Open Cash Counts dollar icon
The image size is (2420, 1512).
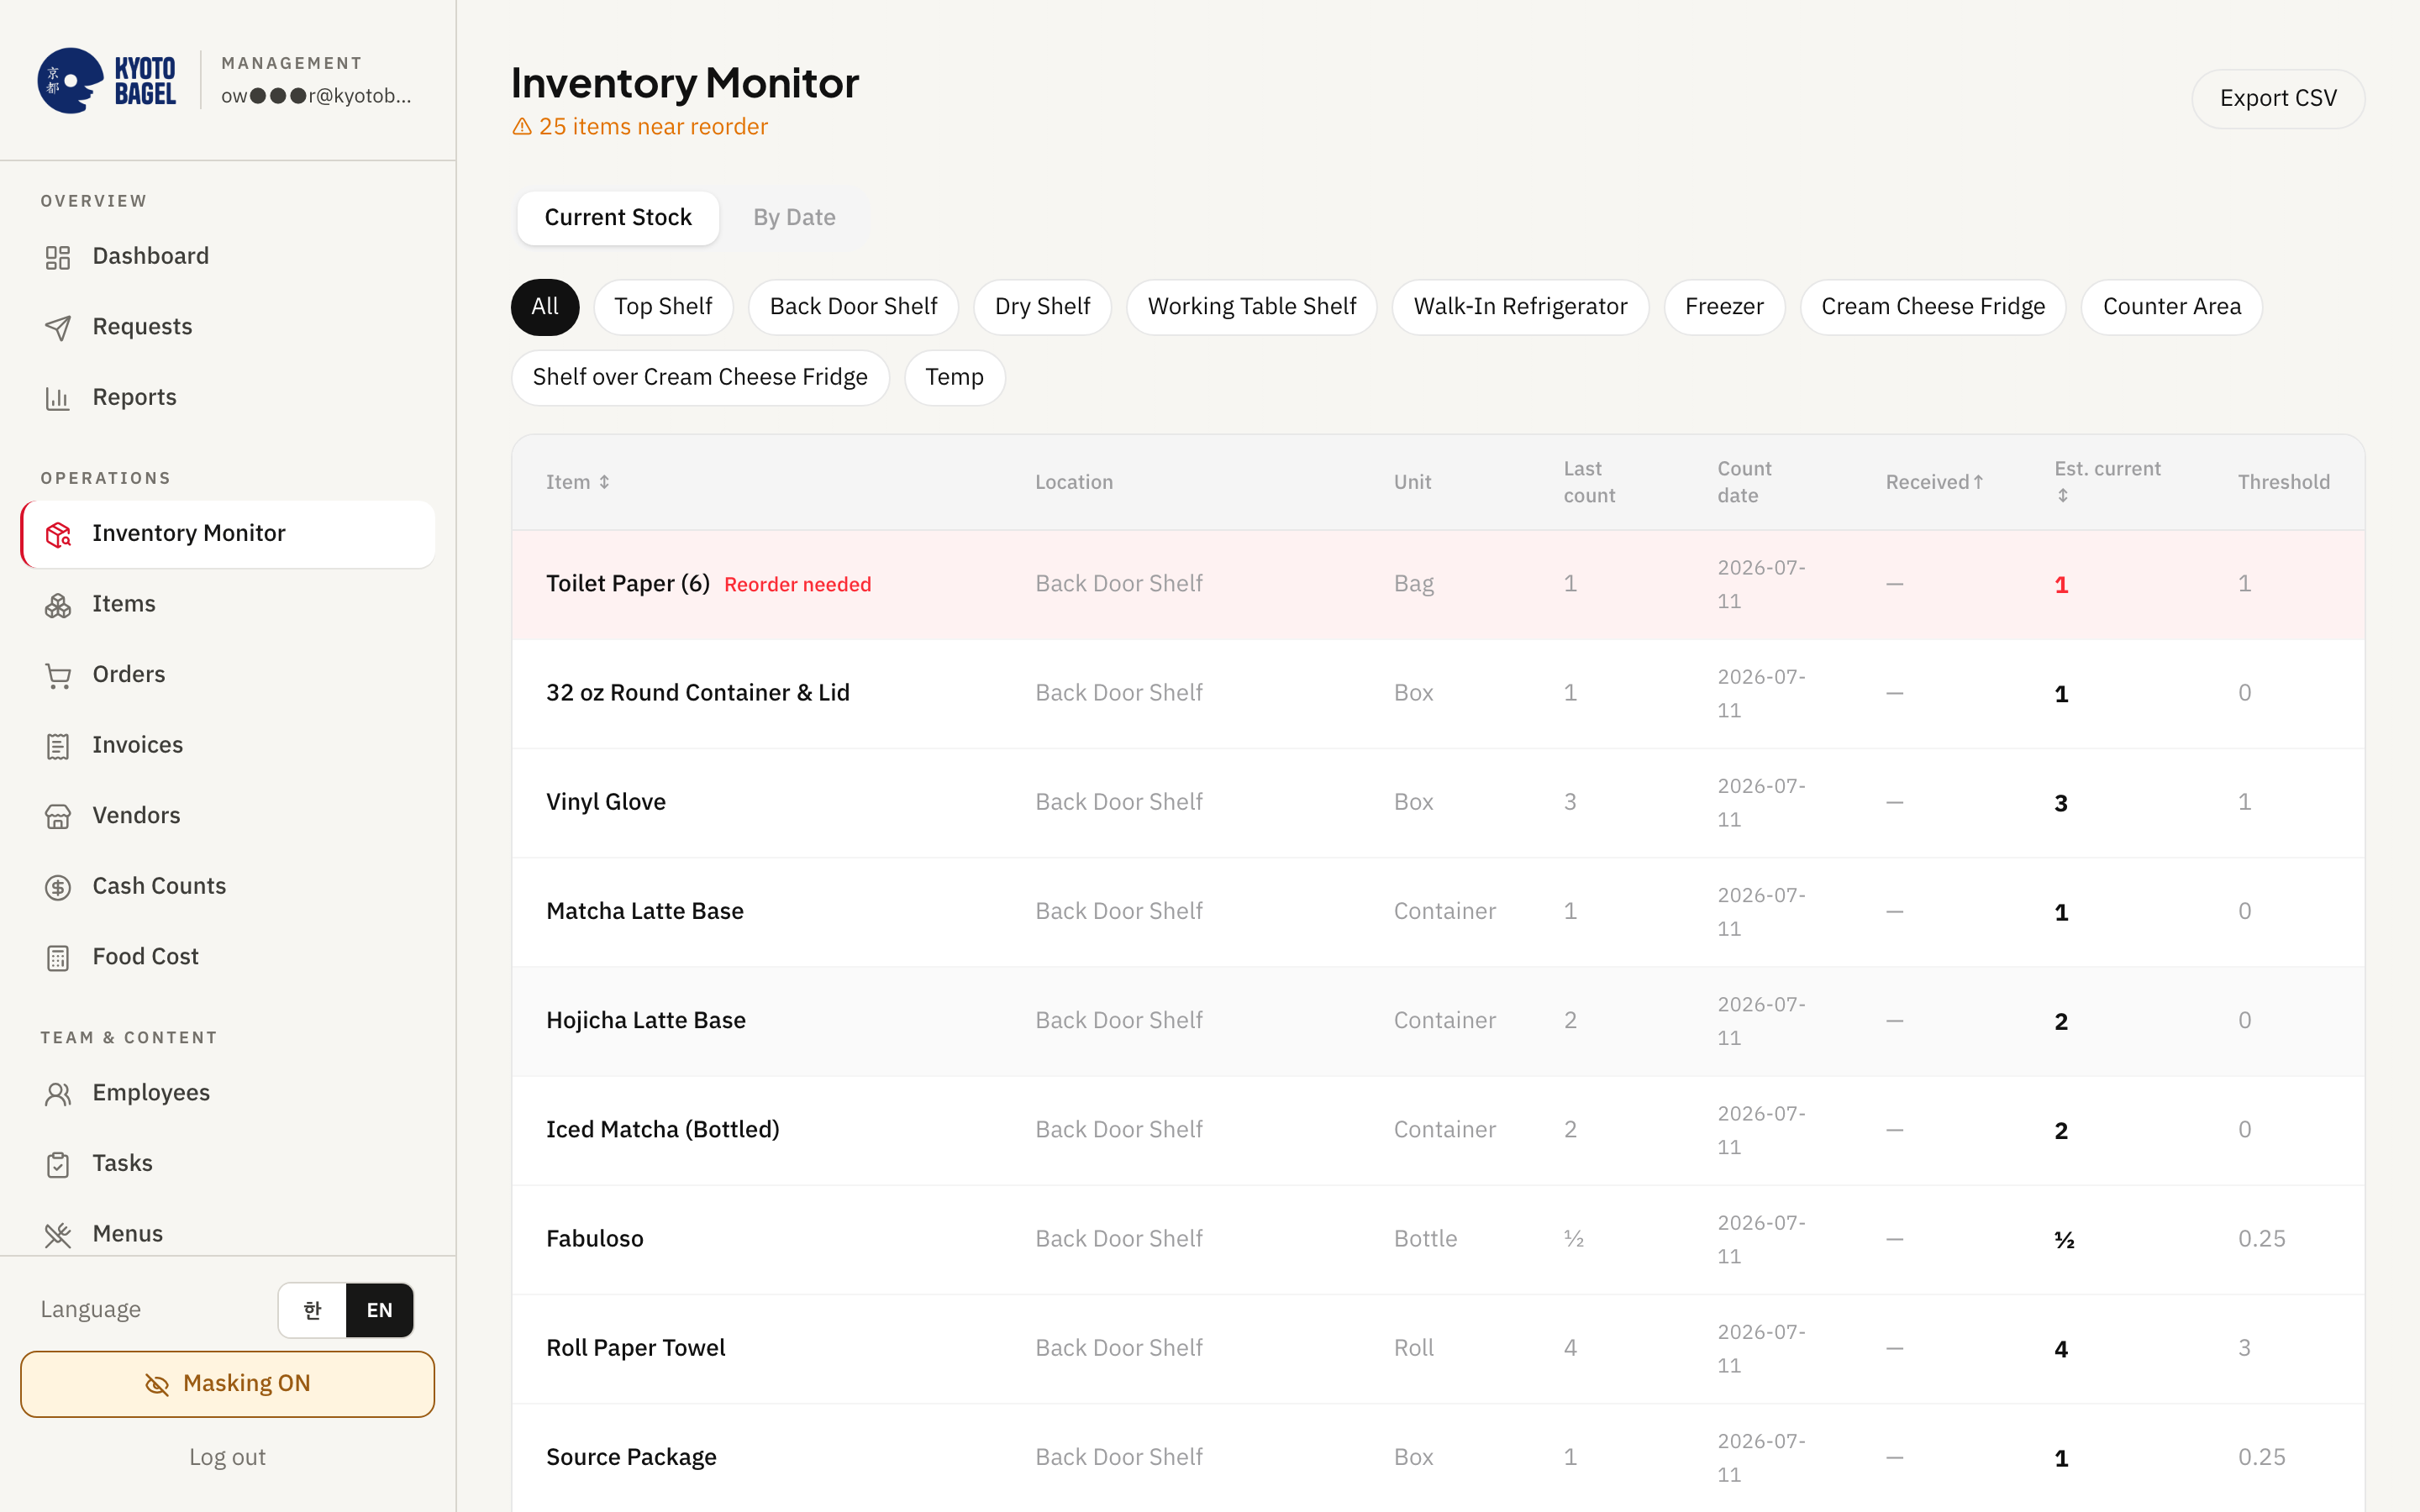pyautogui.click(x=58, y=887)
